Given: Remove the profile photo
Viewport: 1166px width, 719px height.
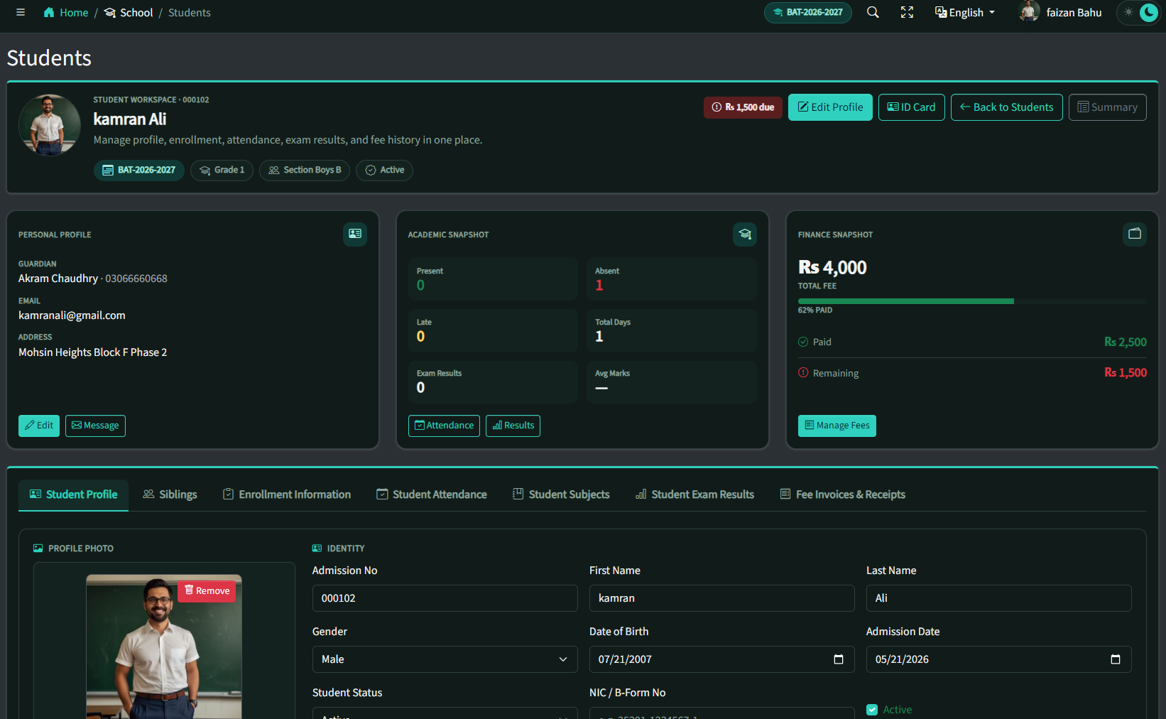Looking at the screenshot, I should click(207, 590).
